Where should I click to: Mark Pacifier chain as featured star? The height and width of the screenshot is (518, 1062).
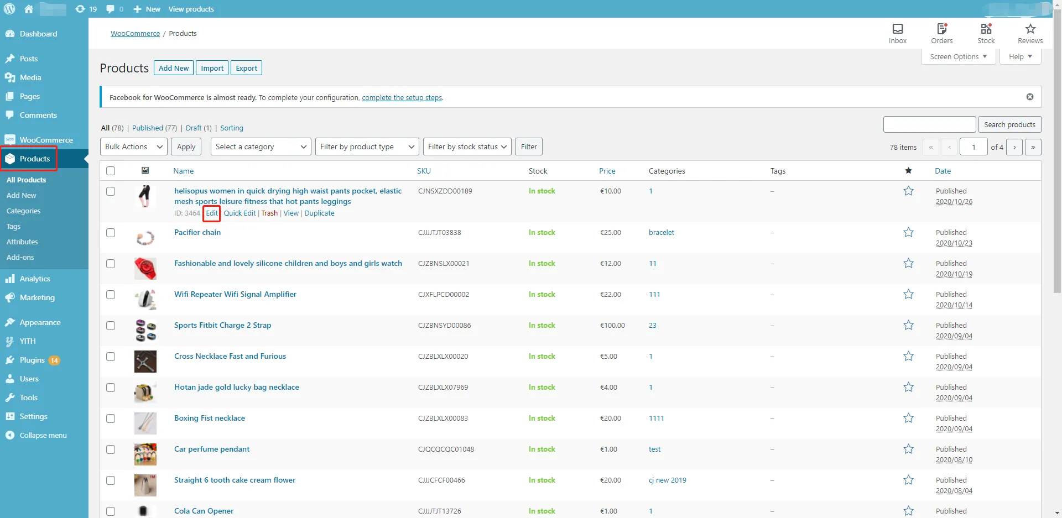point(908,232)
